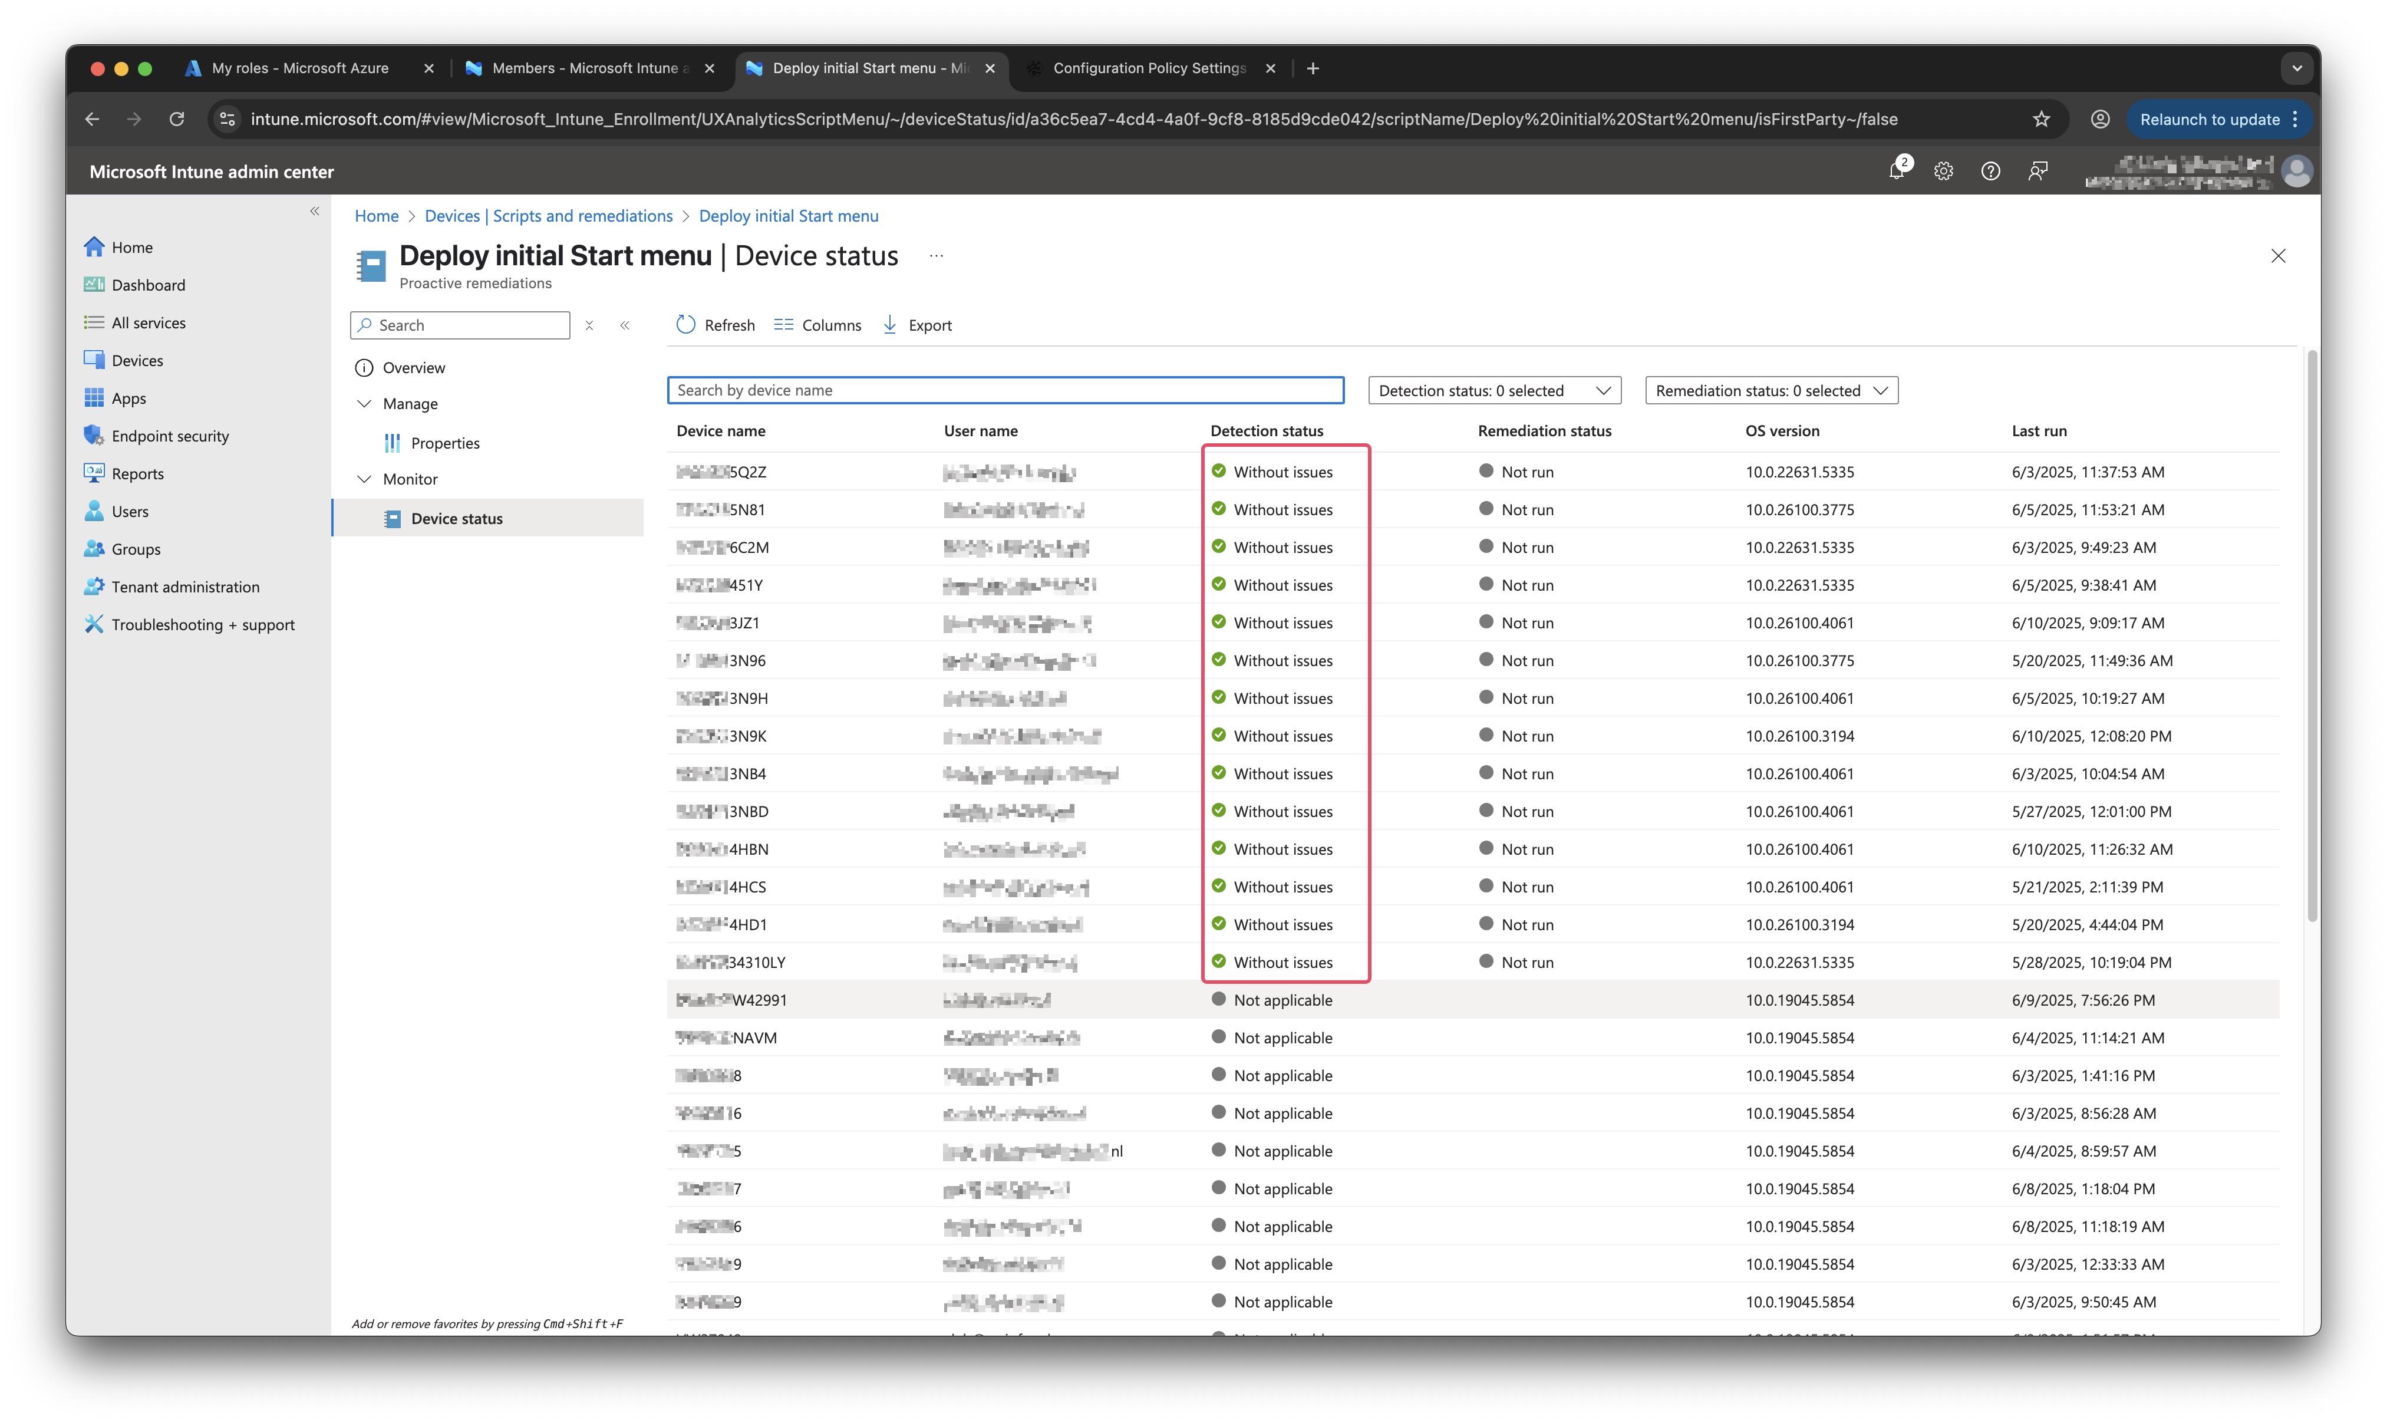Sort by Detection status column header
The width and height of the screenshot is (2387, 1423).
(x=1267, y=431)
